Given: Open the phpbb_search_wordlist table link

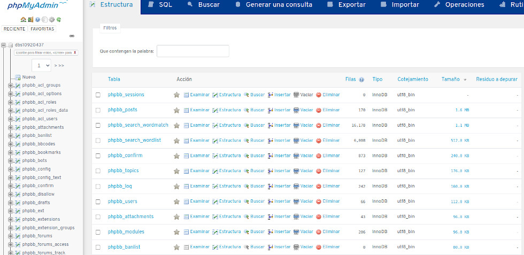Looking at the screenshot, I should (x=134, y=141).
